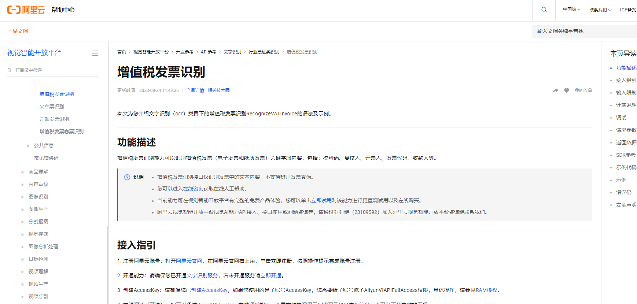Go to 行业票证类识别 breadcrumb
Image resolution: width=637 pixels, height=304 pixels.
click(264, 52)
